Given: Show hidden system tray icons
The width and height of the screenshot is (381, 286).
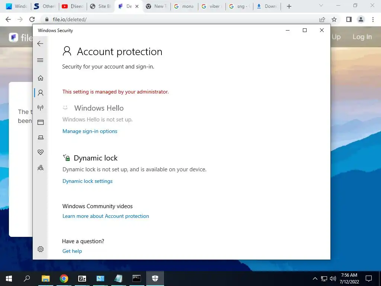Looking at the screenshot, I should coord(315,279).
